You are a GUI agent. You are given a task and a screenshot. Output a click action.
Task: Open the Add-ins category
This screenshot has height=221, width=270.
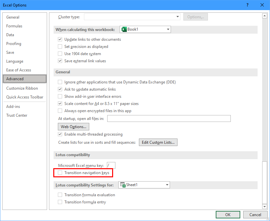25,107
